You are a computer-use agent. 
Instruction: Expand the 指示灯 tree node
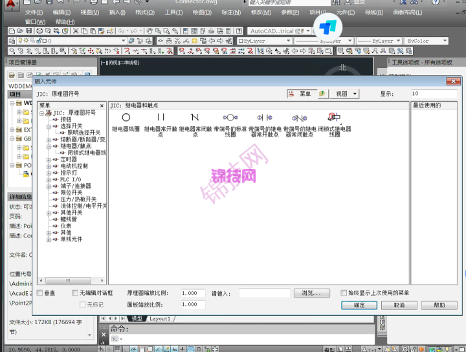pos(49,173)
